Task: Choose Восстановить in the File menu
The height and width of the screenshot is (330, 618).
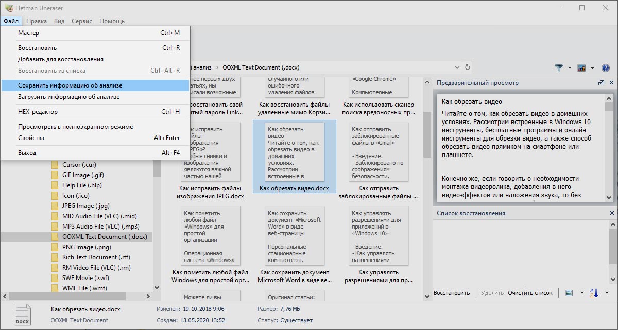Action: pyautogui.click(x=95, y=48)
